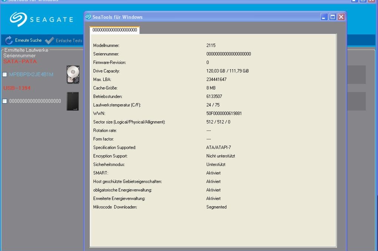This screenshot has height=251, width=378.
Task: Click the ATA/ATAPI-7 specification value
Action: [x=219, y=147]
